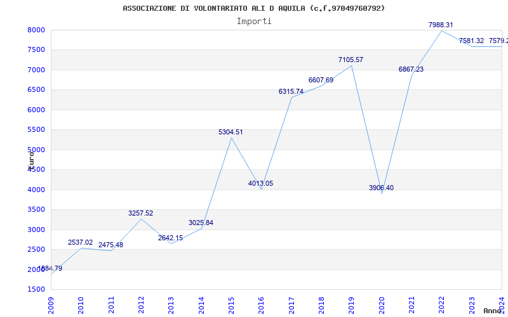Image resolution: width=508 pixels, height=317 pixels.
Task: Click the 2015 x-axis year label
Action: 231,306
